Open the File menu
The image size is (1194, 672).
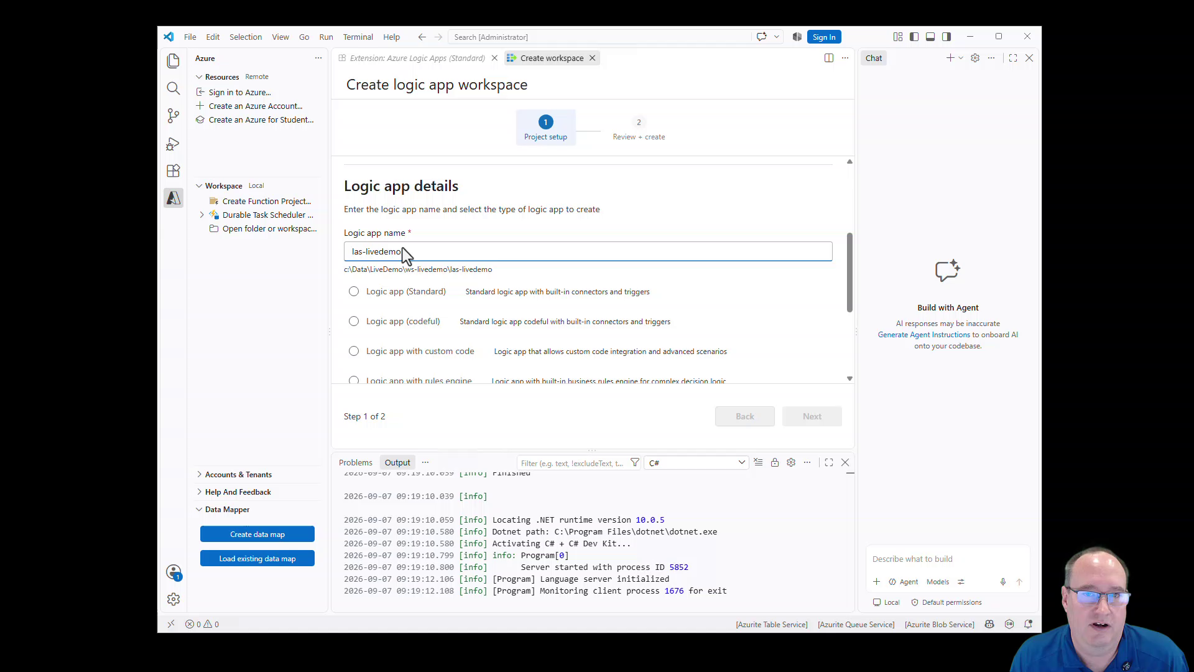click(x=190, y=37)
